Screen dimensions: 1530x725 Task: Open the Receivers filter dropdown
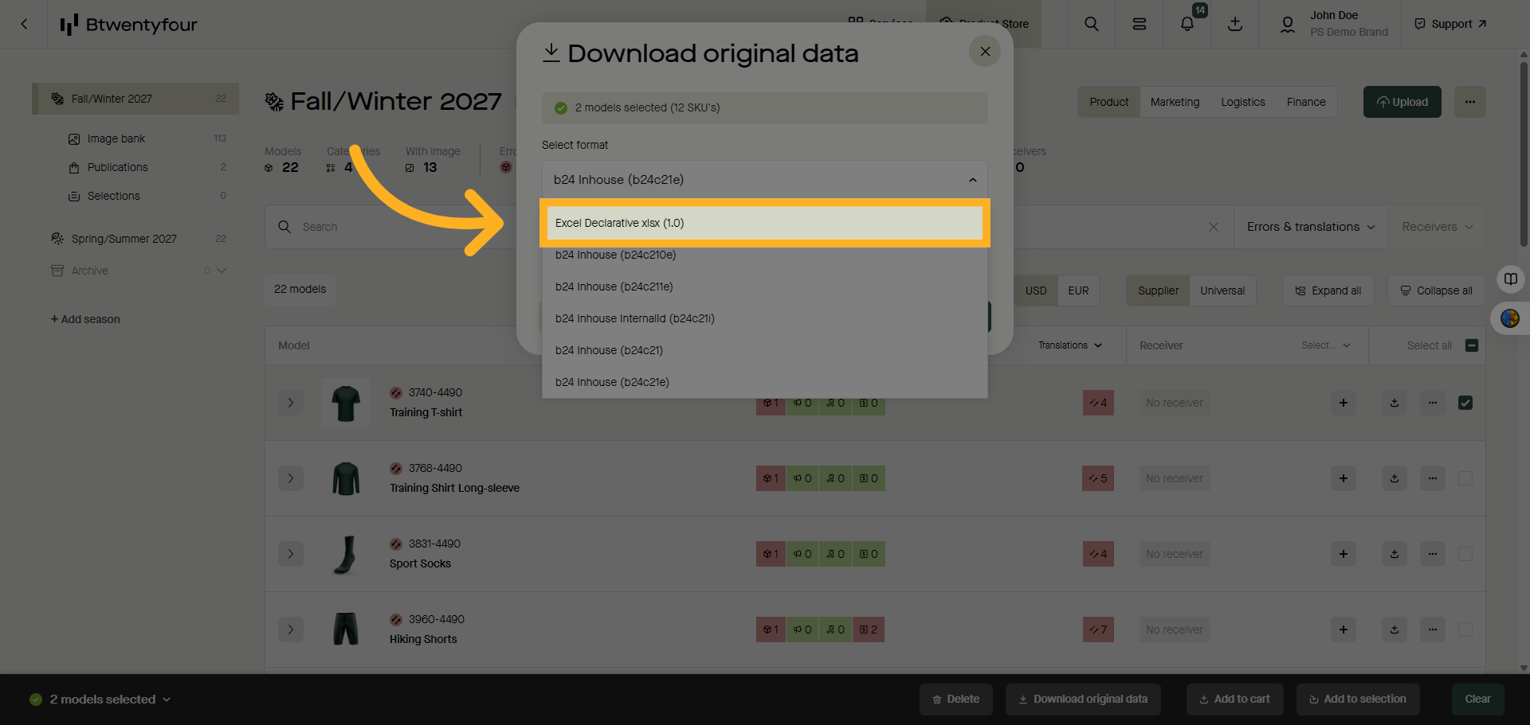pos(1435,227)
